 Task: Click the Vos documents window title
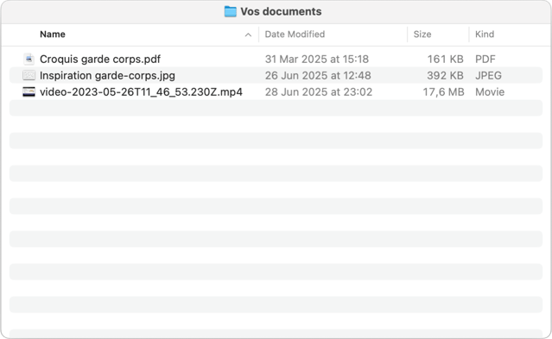(281, 11)
